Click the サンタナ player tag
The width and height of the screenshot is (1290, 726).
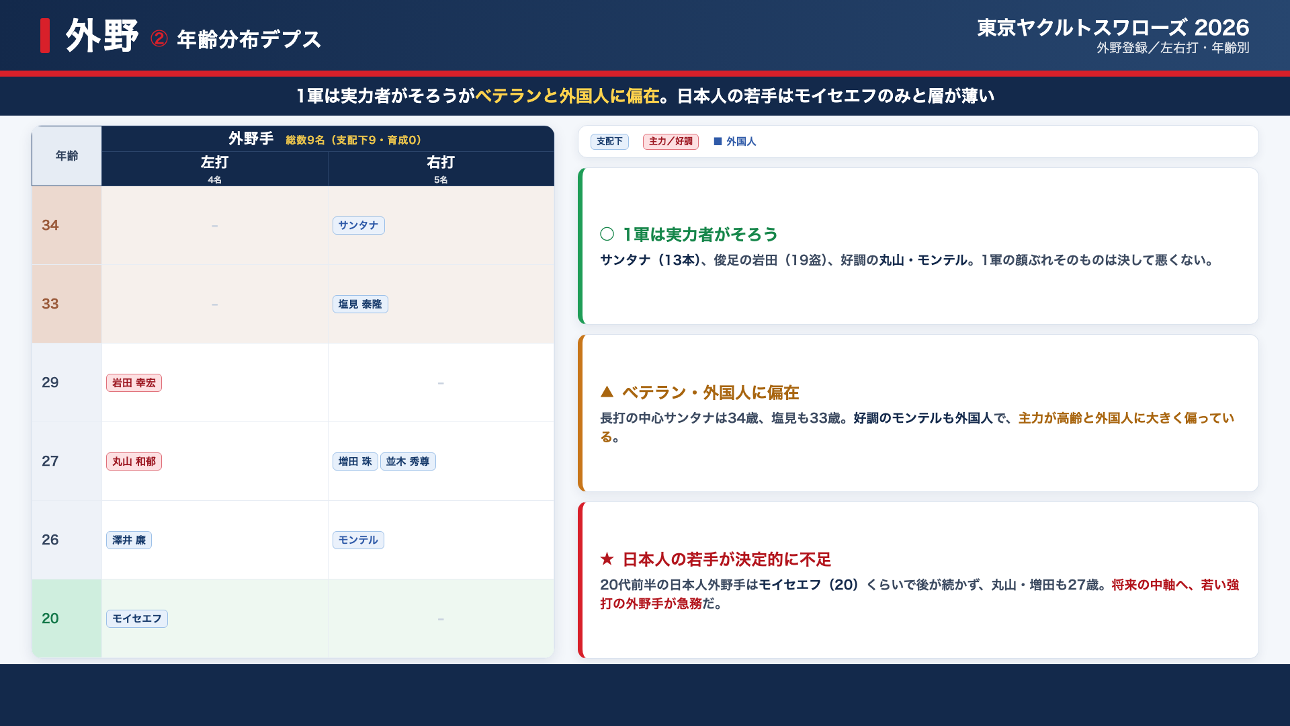click(358, 225)
